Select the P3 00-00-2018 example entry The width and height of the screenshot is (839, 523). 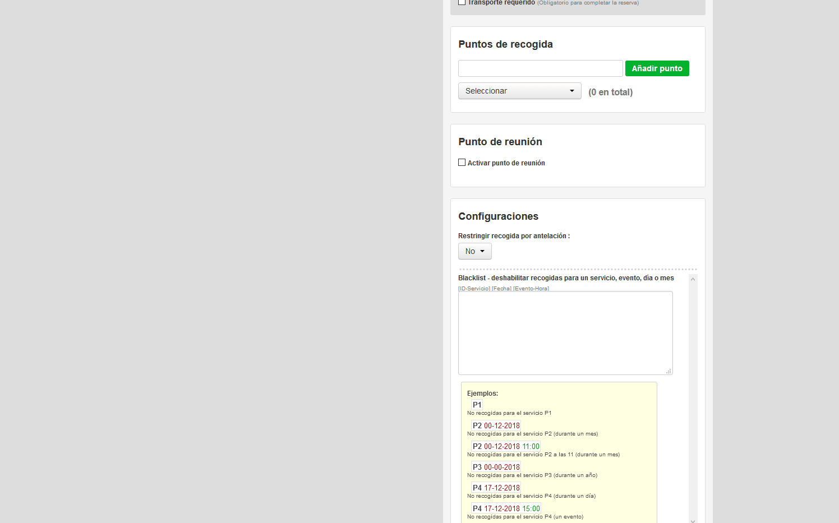coord(496,467)
